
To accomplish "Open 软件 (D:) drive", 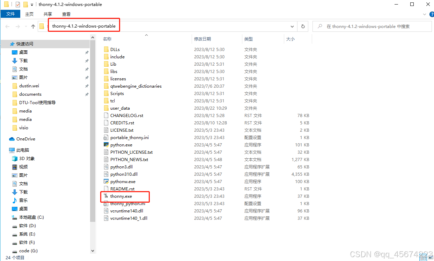I will (24, 225).
